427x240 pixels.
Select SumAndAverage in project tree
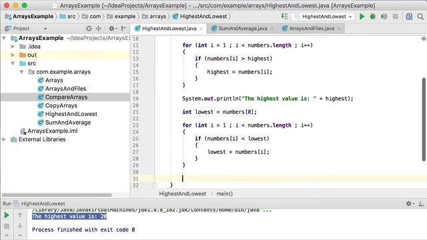click(68, 123)
